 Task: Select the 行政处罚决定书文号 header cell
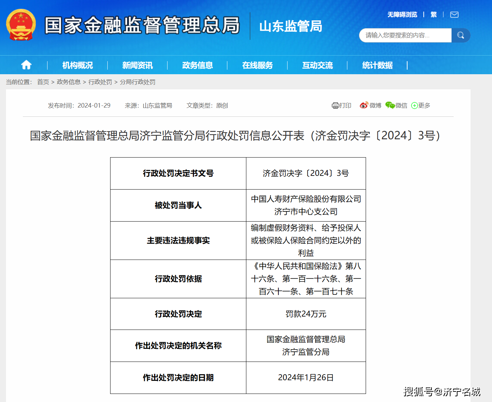coord(178,173)
